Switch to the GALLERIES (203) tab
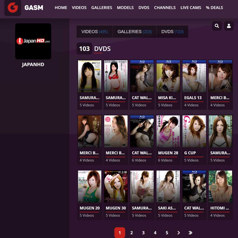This screenshot has width=238, height=238. coord(134,32)
